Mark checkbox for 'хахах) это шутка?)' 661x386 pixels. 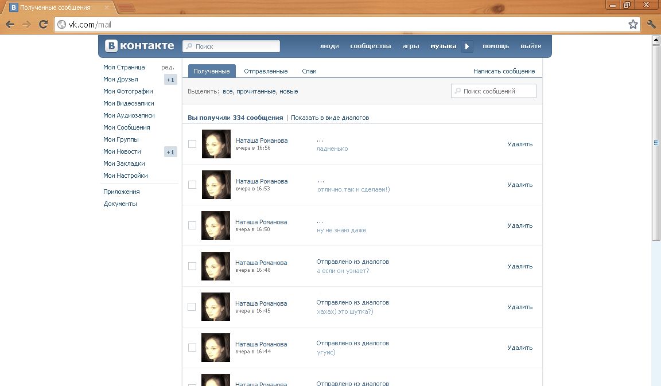[x=192, y=307]
